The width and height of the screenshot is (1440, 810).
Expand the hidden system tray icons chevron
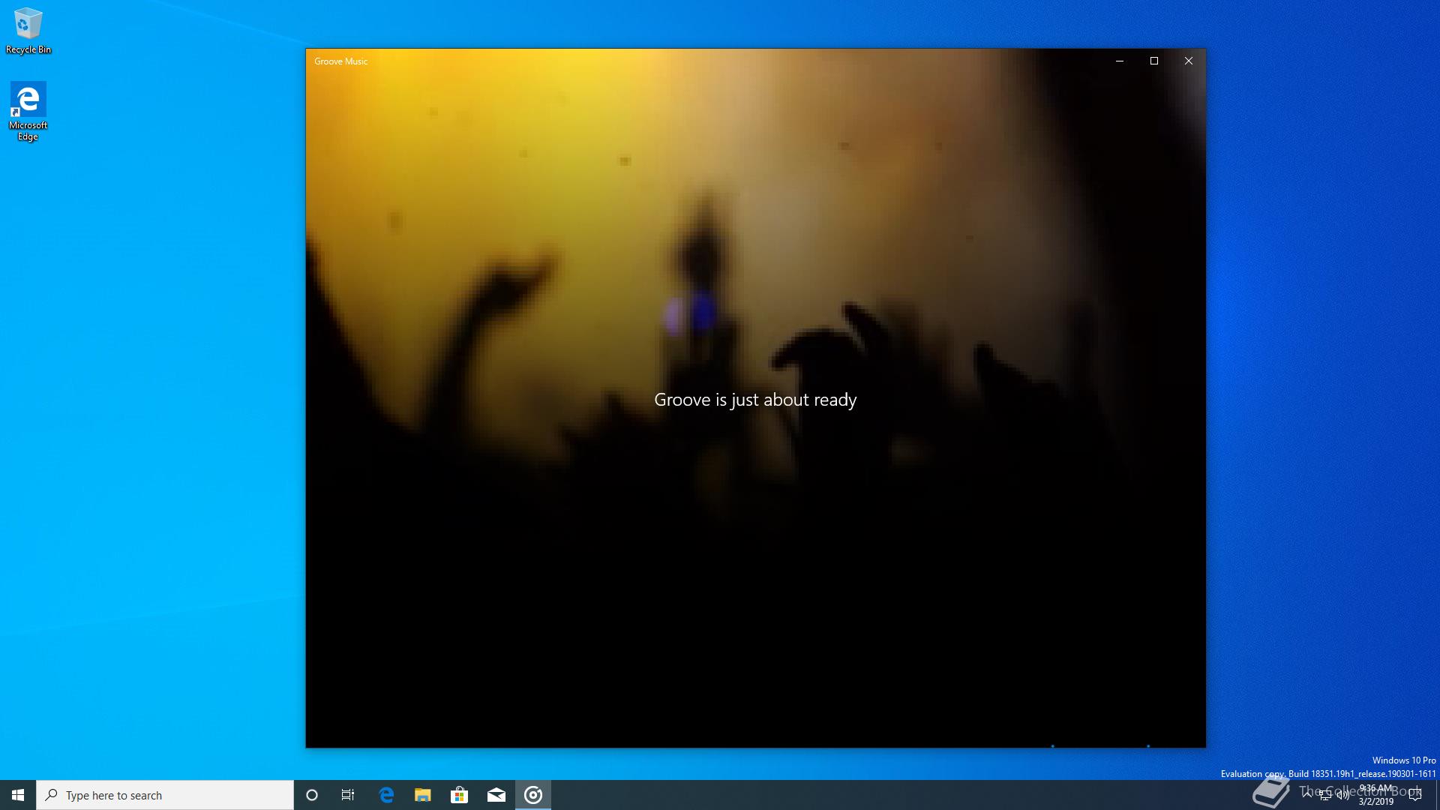coord(1307,795)
